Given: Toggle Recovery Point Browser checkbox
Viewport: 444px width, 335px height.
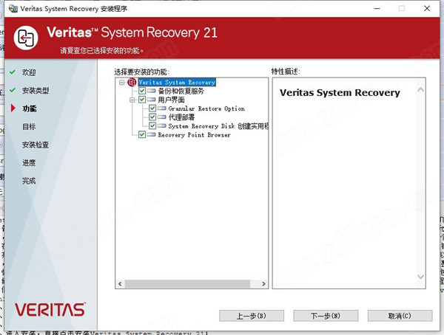Looking at the screenshot, I should [x=142, y=135].
